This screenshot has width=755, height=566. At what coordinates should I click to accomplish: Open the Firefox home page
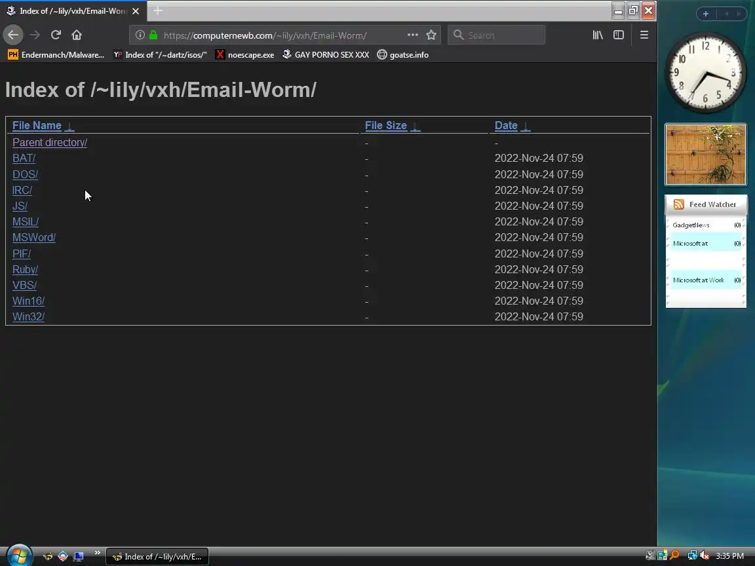[x=77, y=35]
